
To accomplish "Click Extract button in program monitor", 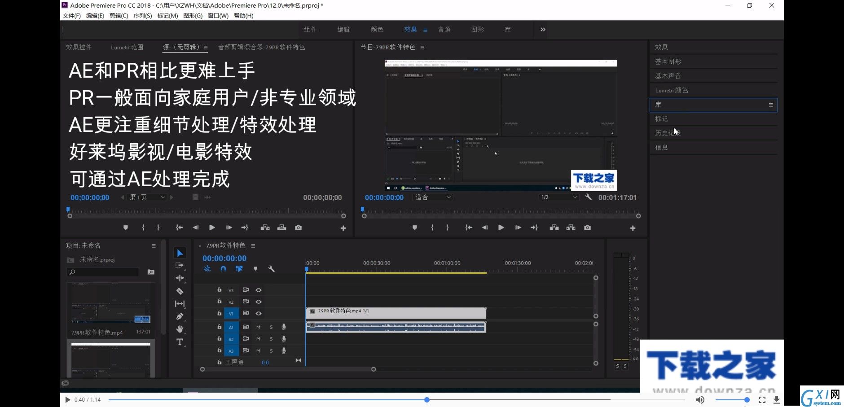I will pos(571,228).
